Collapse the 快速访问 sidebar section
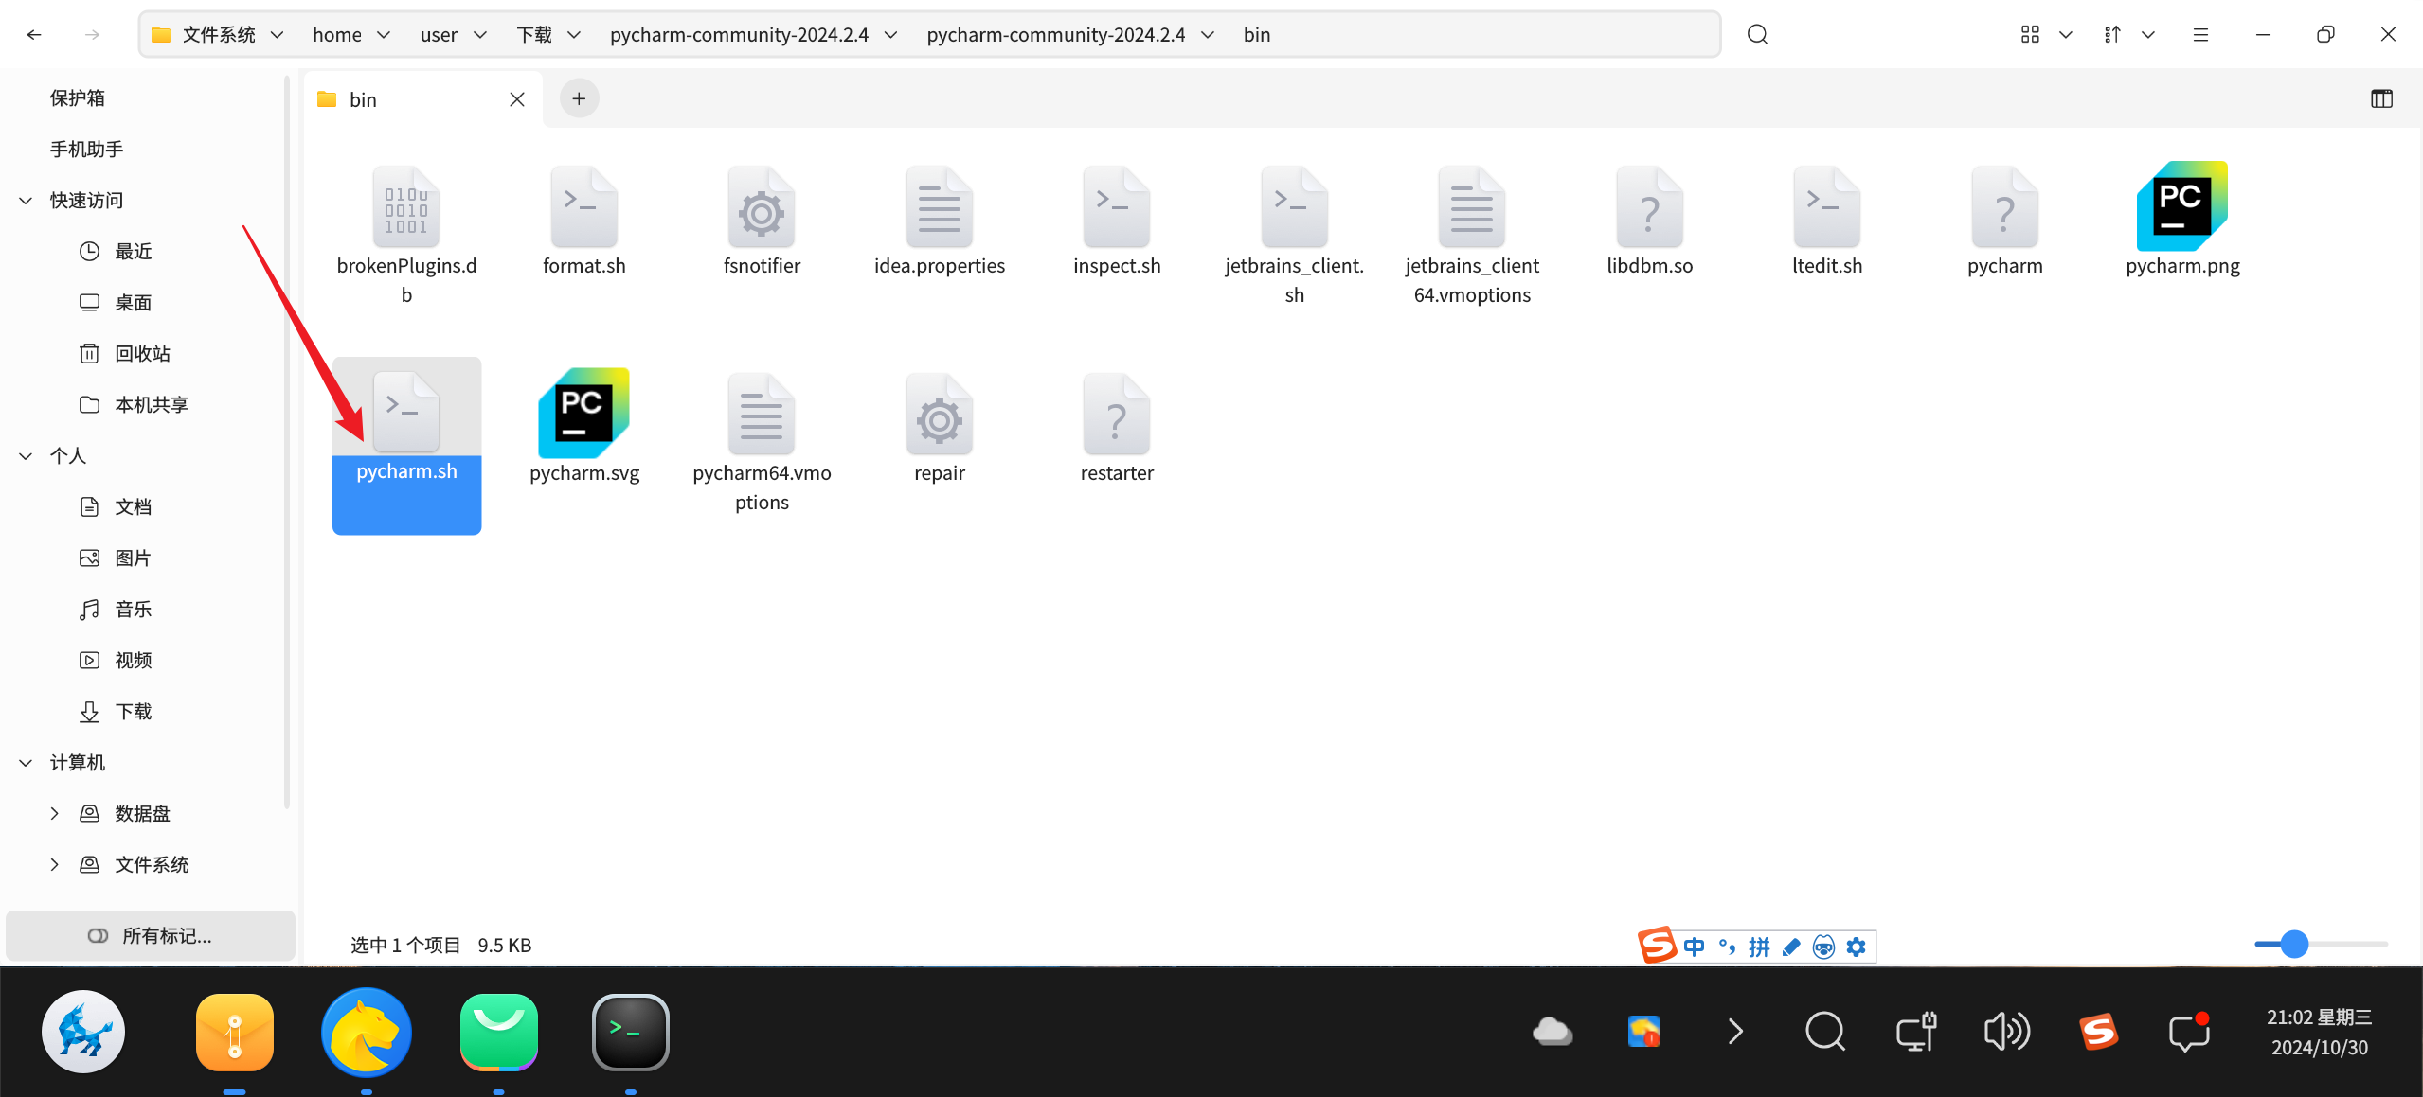The height and width of the screenshot is (1097, 2423). 26,201
